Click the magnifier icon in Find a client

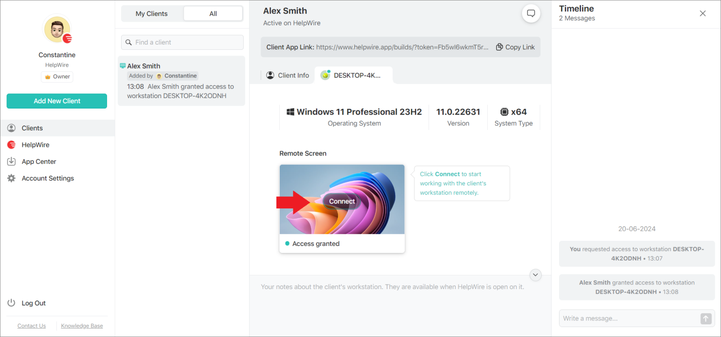point(129,42)
